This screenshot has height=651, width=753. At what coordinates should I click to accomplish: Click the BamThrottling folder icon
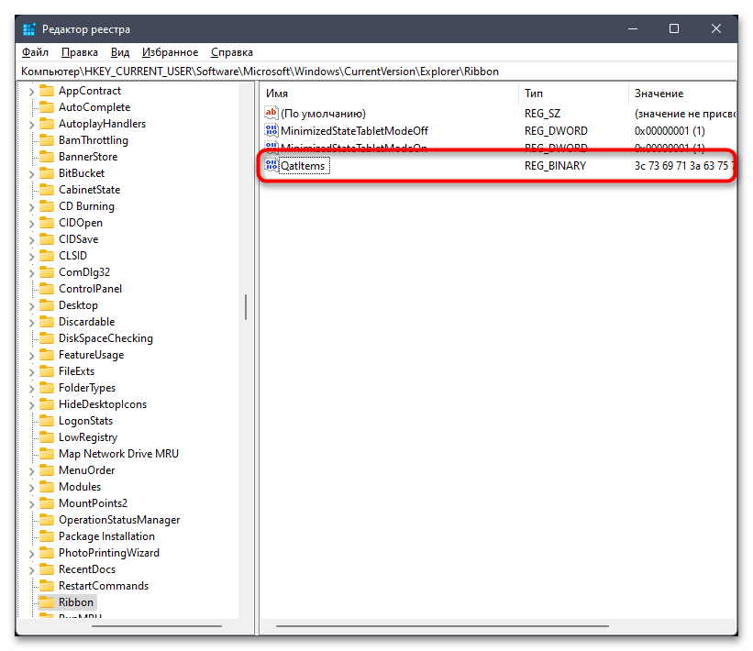tap(47, 140)
